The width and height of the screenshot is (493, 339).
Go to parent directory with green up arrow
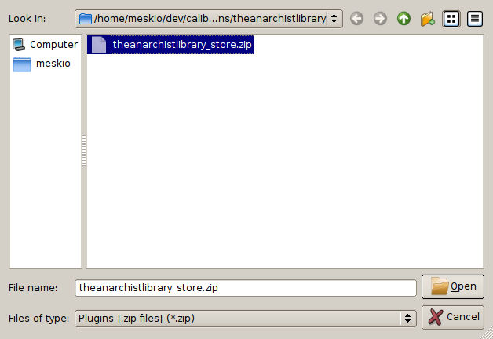tap(404, 19)
